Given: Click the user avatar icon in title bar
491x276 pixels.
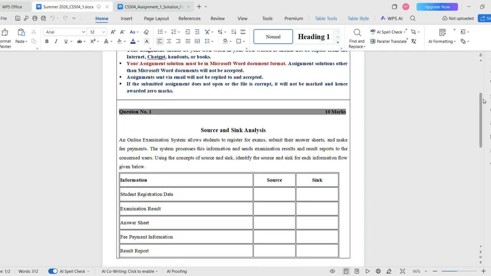Looking at the screenshot, I should 406,7.
